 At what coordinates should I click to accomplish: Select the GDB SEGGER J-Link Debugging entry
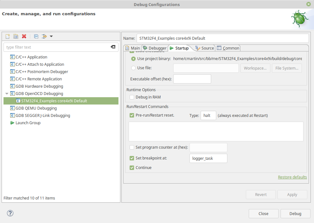click(43, 116)
